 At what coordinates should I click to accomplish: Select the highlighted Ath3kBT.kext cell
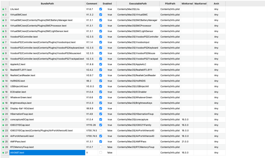pos(47,153)
